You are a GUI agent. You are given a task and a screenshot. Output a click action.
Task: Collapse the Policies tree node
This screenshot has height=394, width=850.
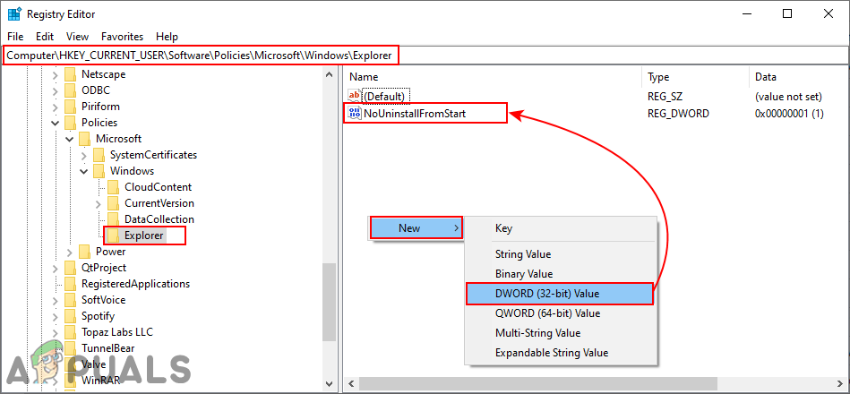(x=56, y=123)
